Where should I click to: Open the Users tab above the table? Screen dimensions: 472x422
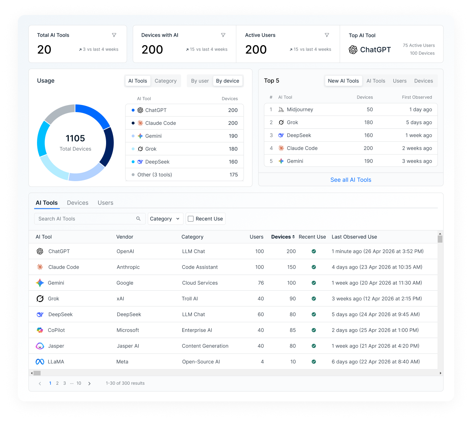point(105,203)
